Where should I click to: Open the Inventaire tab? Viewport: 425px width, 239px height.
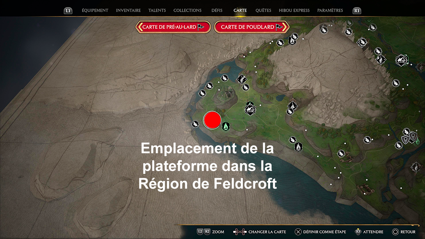(x=128, y=11)
